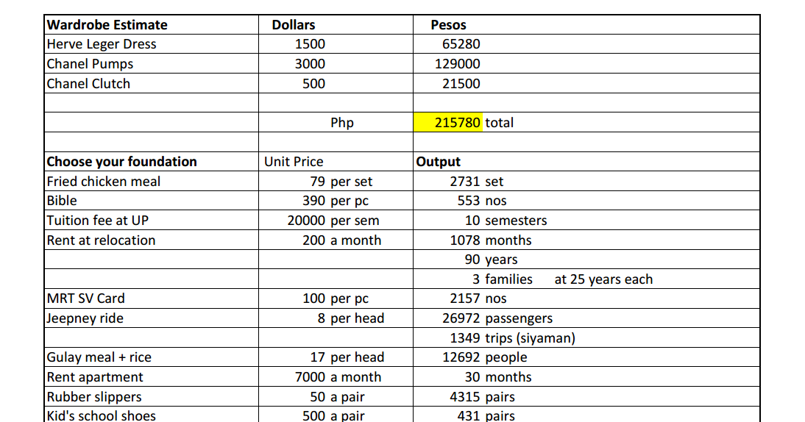805x422 pixels.
Task: Select the Unit Price header cell
Action: [x=336, y=162]
